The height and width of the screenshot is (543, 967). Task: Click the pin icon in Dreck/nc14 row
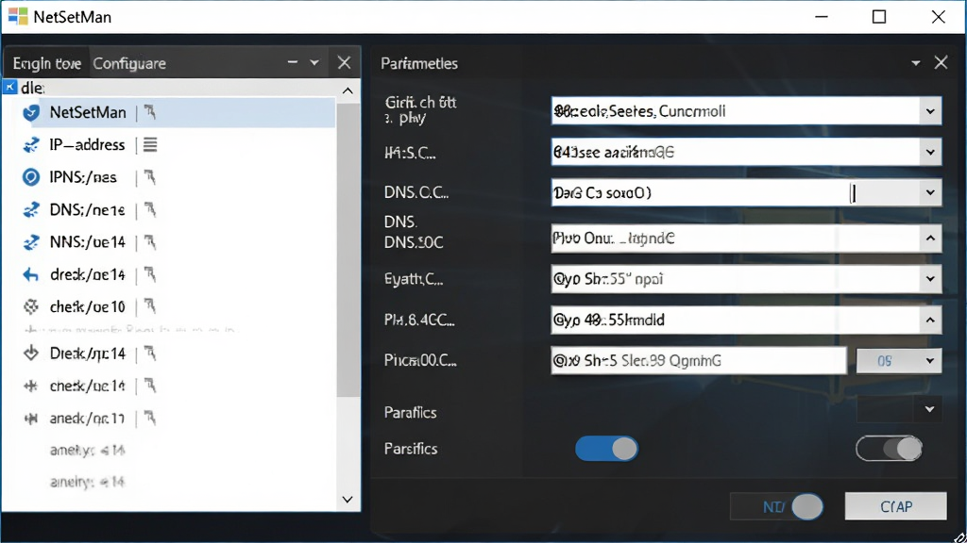150,354
